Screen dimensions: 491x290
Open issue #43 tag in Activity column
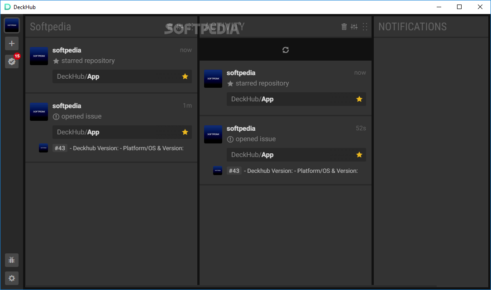tap(234, 171)
